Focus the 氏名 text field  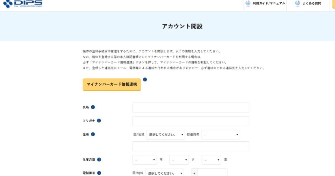click(190, 108)
